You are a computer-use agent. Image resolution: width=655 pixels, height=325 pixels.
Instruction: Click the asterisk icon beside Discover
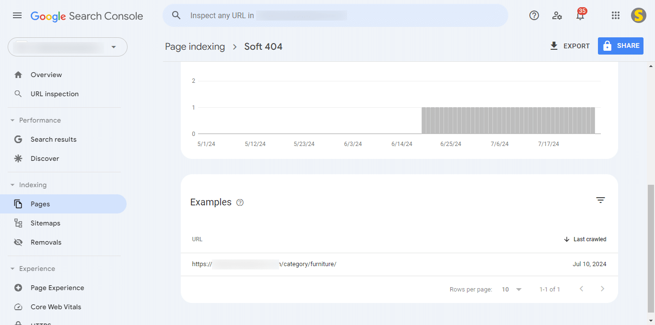coord(18,158)
